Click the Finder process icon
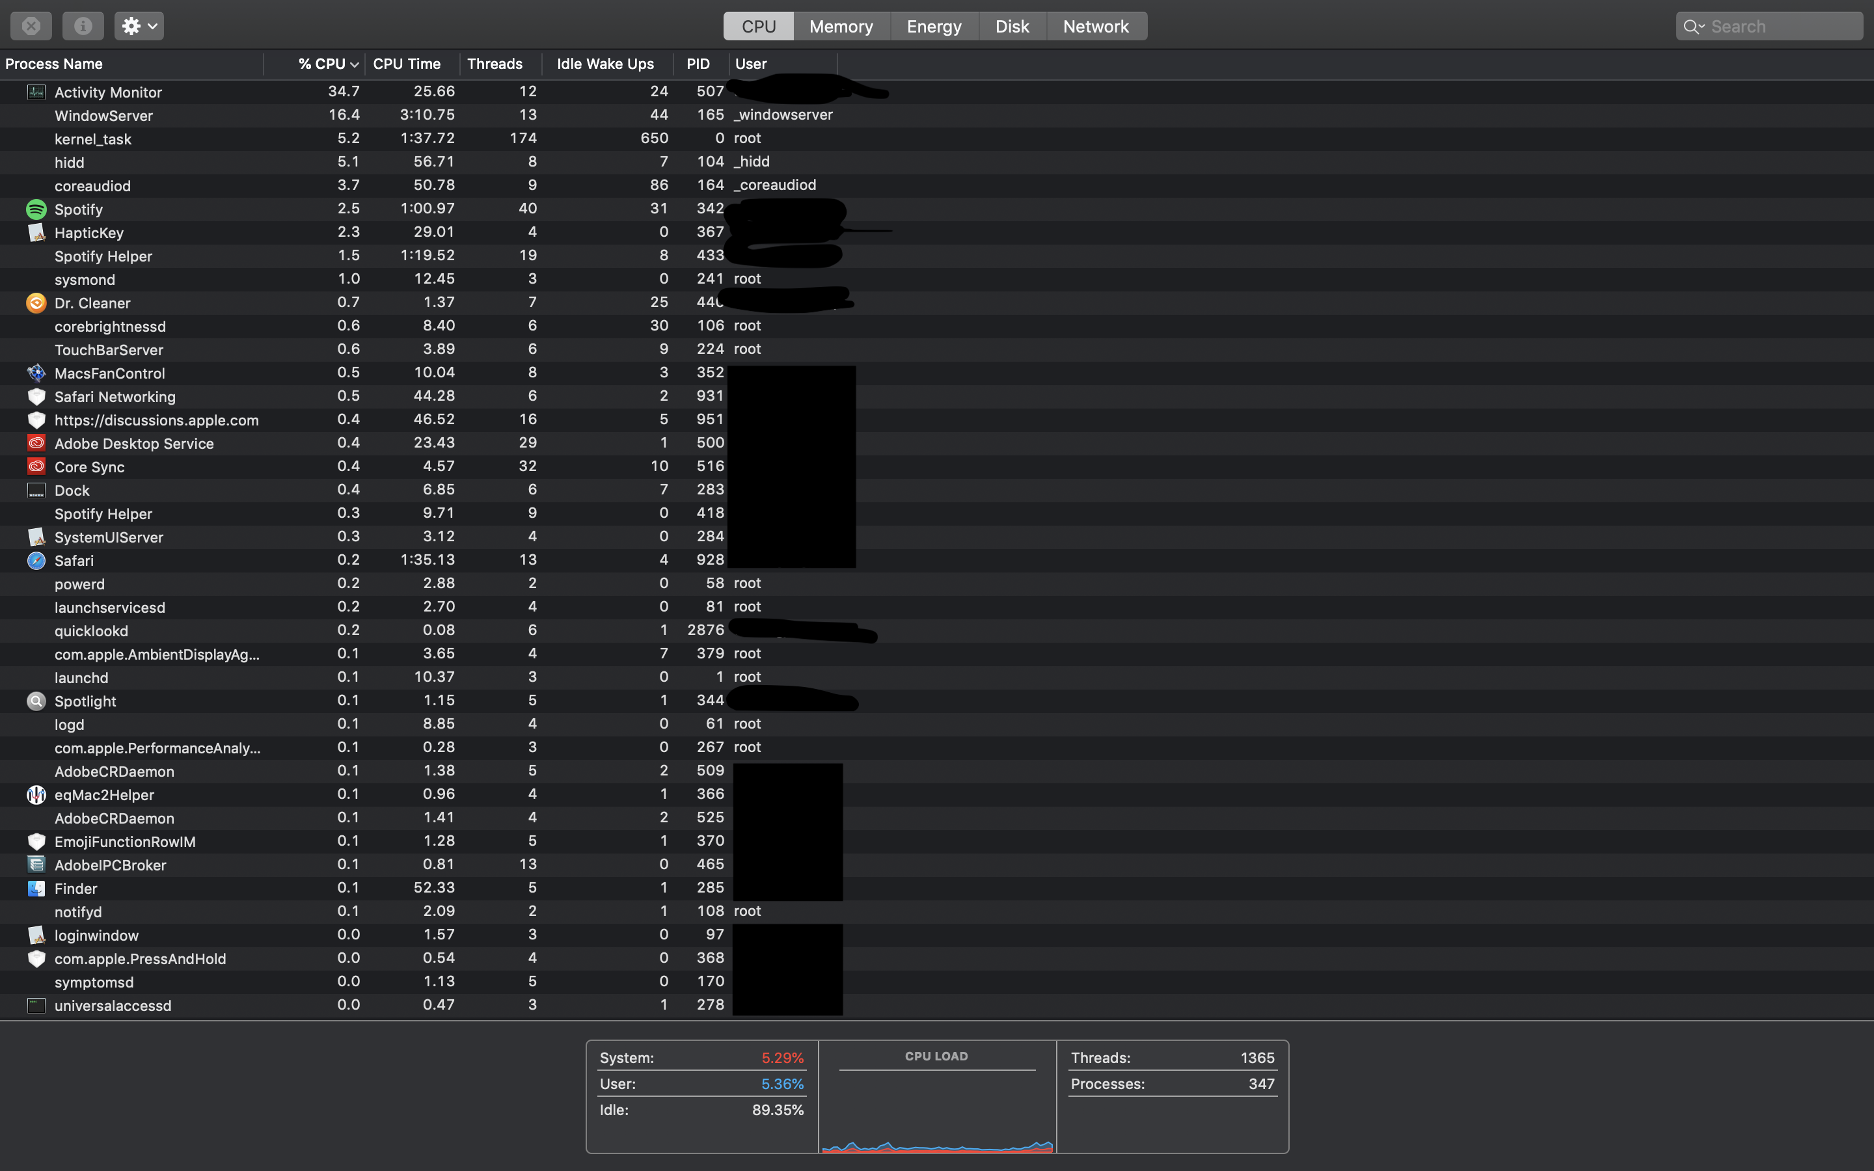The width and height of the screenshot is (1874, 1171). coord(36,888)
